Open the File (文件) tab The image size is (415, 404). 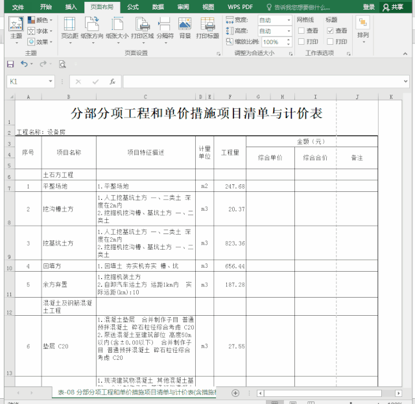pyautogui.click(x=18, y=7)
